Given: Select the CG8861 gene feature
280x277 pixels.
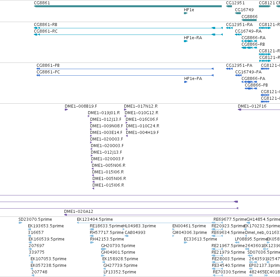Looking at the screenshot, I should 128,6.
